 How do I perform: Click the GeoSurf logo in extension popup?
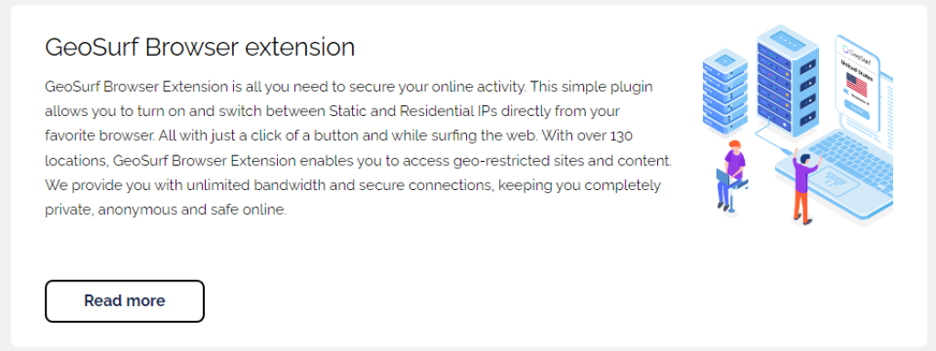[x=856, y=52]
